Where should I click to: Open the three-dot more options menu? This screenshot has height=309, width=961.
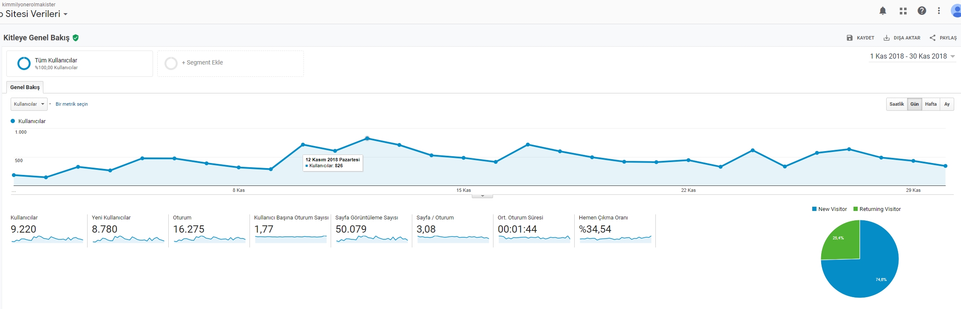[939, 11]
